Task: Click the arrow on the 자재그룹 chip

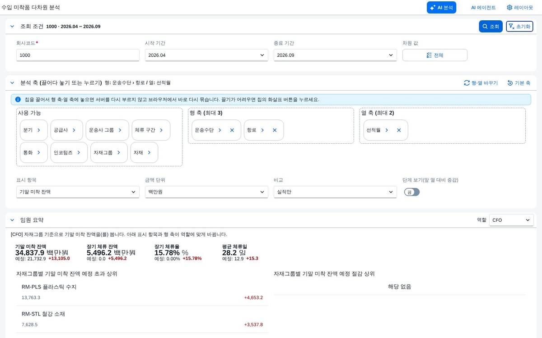Action: [119, 152]
